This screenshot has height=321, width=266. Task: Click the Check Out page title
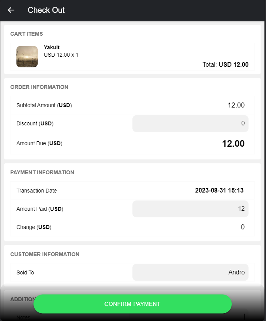(x=46, y=10)
